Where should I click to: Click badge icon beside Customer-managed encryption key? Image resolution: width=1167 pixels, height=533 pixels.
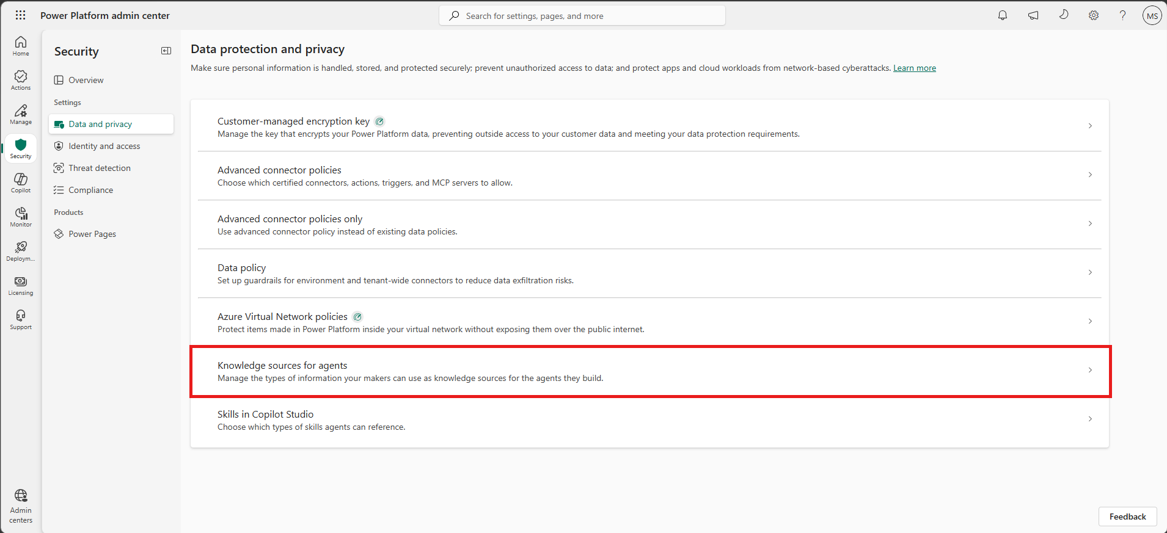tap(379, 121)
